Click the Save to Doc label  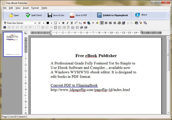pos(58,15)
